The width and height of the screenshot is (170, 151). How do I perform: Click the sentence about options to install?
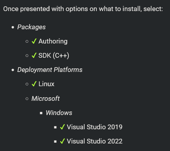pyautogui.click(x=83, y=9)
